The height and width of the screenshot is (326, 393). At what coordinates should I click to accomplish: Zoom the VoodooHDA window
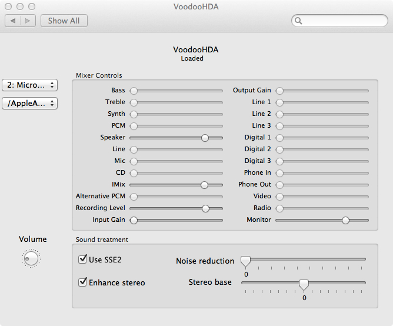(32, 6)
